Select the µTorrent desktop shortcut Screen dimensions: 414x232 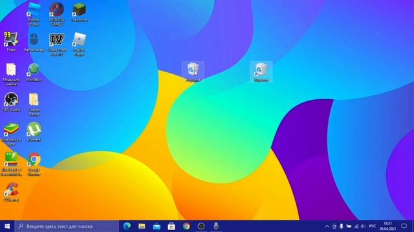click(x=34, y=132)
